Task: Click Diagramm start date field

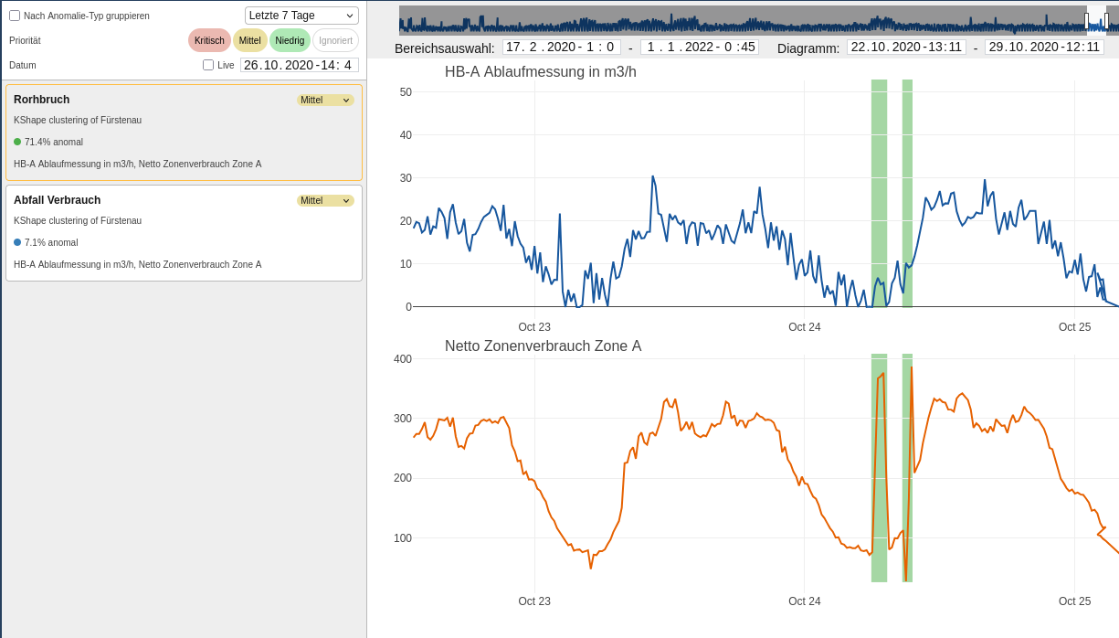Action: [906, 48]
